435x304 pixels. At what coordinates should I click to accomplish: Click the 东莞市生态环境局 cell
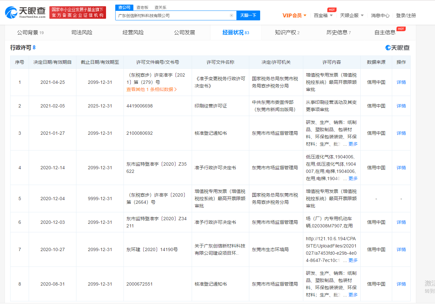pyautogui.click(x=270, y=249)
